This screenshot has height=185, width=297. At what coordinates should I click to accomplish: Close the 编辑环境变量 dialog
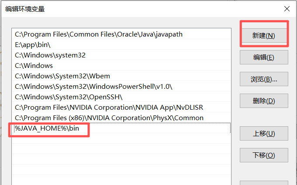point(287,9)
